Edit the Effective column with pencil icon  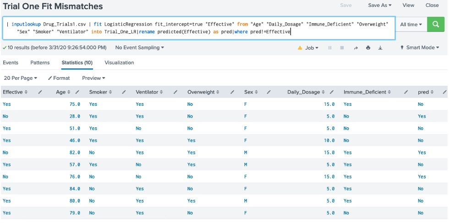point(40,92)
